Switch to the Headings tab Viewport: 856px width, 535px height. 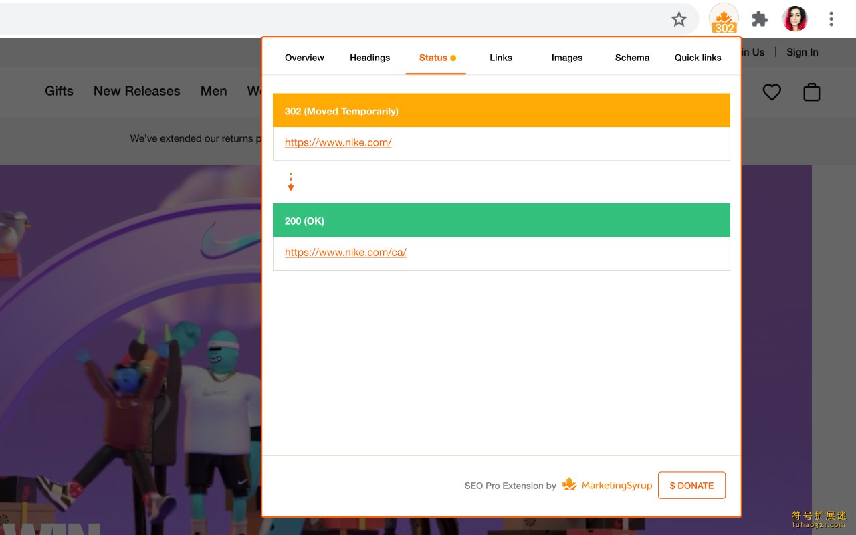click(x=370, y=58)
